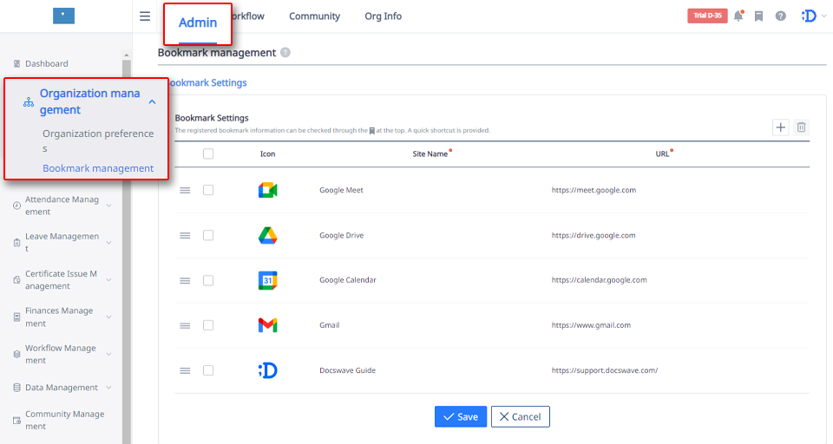Open the Docswave profile logo icon
Image resolution: width=833 pixels, height=444 pixels.
pyautogui.click(x=809, y=16)
